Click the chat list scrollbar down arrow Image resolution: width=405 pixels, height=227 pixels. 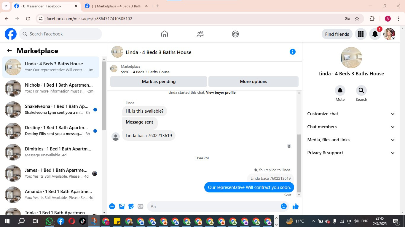(x=104, y=213)
